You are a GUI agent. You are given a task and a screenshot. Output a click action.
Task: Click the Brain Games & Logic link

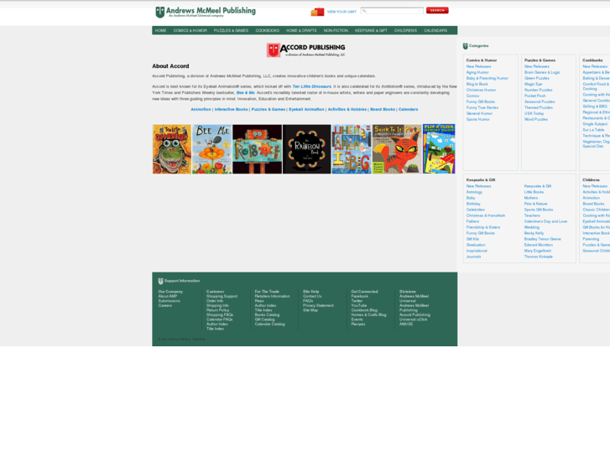[x=542, y=72]
